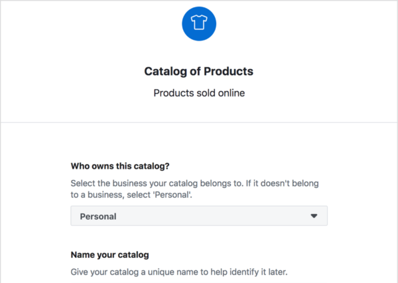
Task: Click the 'Catalog of Products' heading
Action: 199,72
